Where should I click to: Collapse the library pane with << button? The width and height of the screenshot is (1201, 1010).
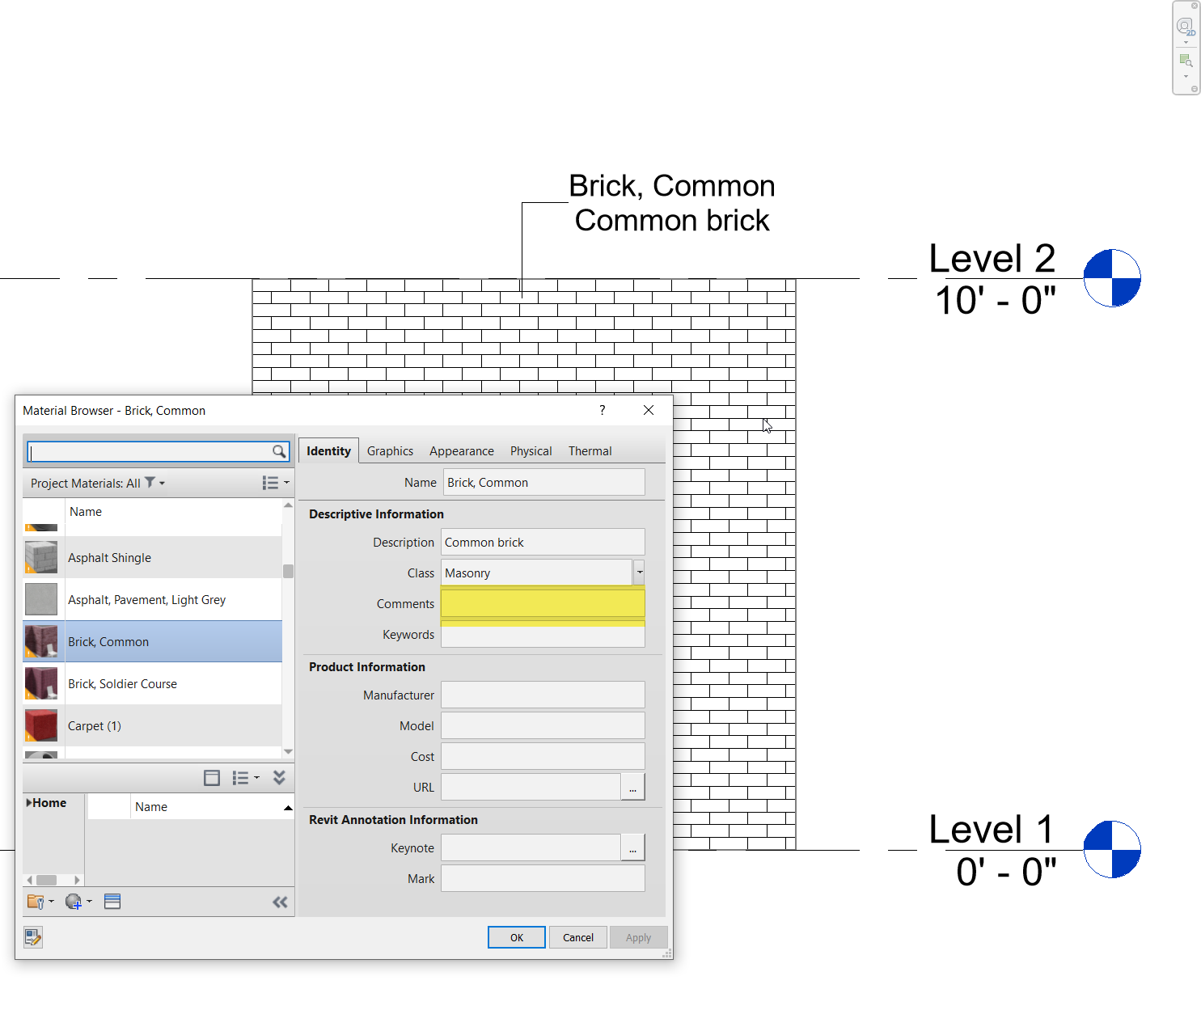280,902
